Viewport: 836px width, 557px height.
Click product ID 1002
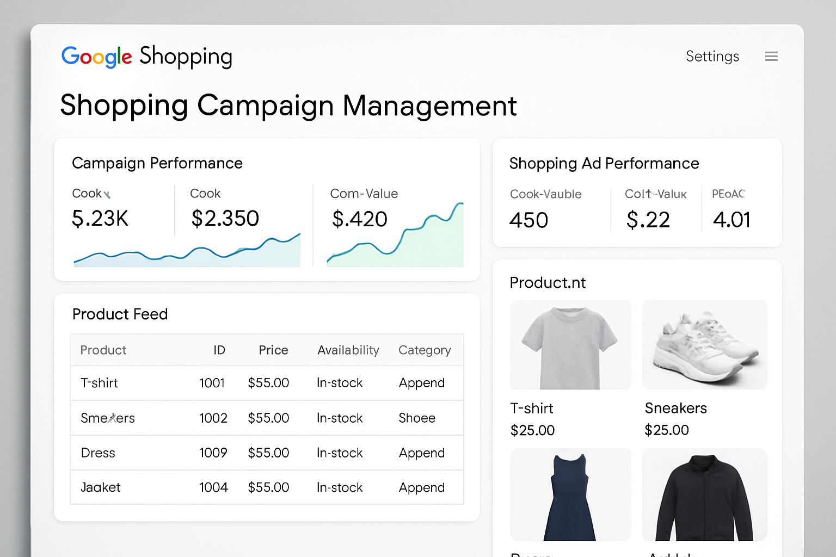coord(213,418)
